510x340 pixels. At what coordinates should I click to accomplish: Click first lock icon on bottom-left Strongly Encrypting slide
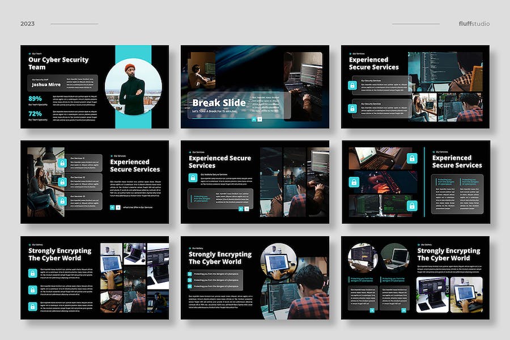(x=32, y=273)
